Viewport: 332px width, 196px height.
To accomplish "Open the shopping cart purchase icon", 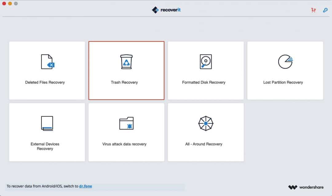I will click(x=313, y=10).
